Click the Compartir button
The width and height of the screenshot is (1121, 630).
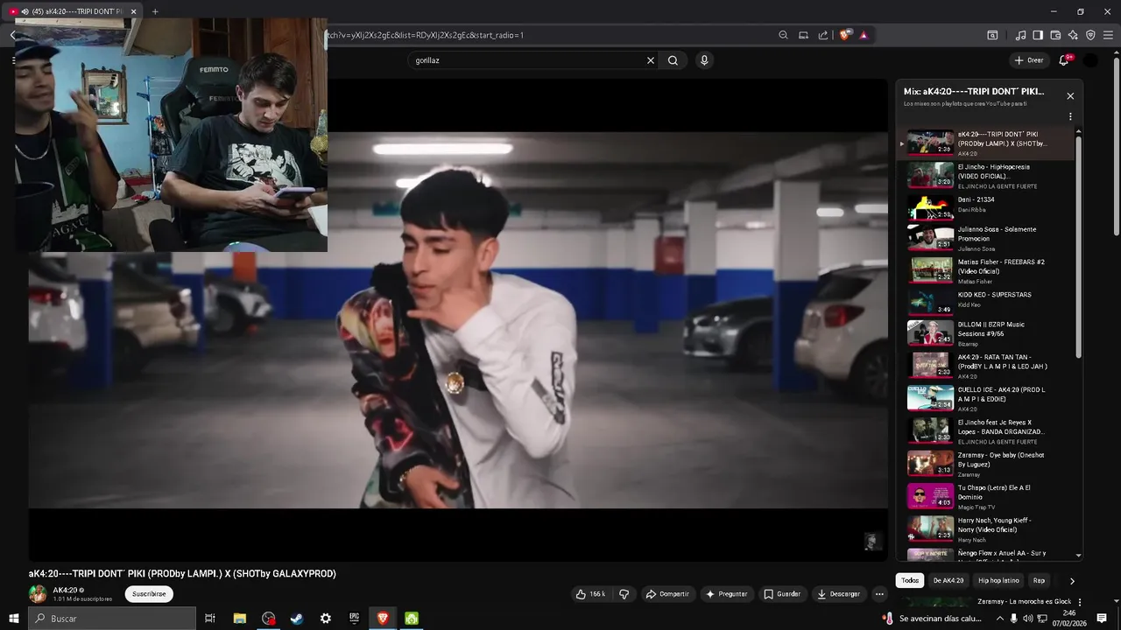pyautogui.click(x=667, y=594)
